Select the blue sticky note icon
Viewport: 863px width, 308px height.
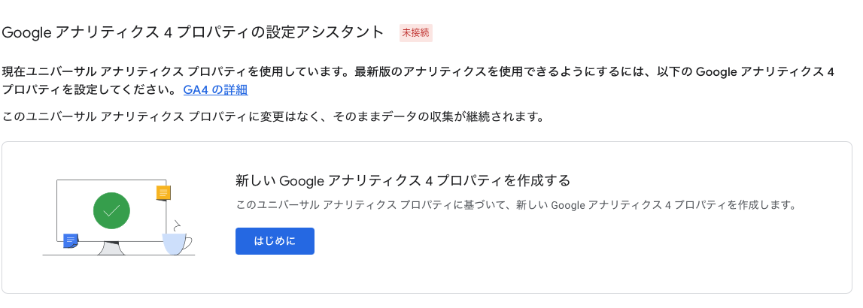(x=71, y=240)
